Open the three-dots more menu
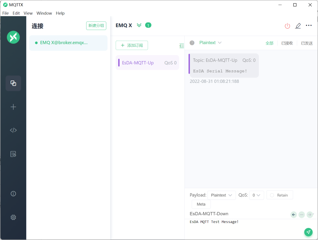This screenshot has width=318, height=240. pos(309,25)
